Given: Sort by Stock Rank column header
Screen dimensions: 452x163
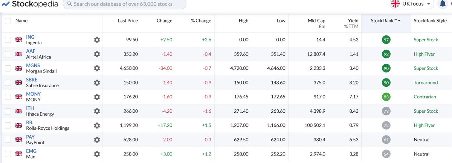Looking at the screenshot, I should (x=385, y=21).
